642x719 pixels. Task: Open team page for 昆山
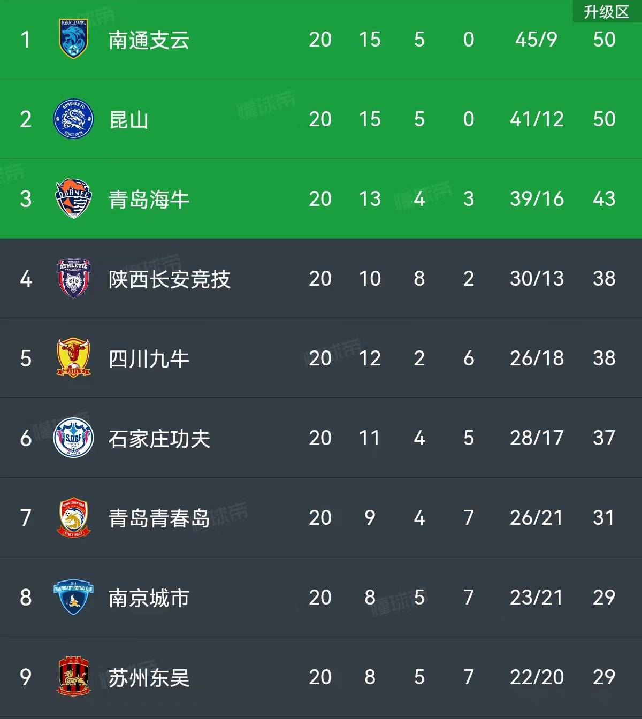(128, 119)
